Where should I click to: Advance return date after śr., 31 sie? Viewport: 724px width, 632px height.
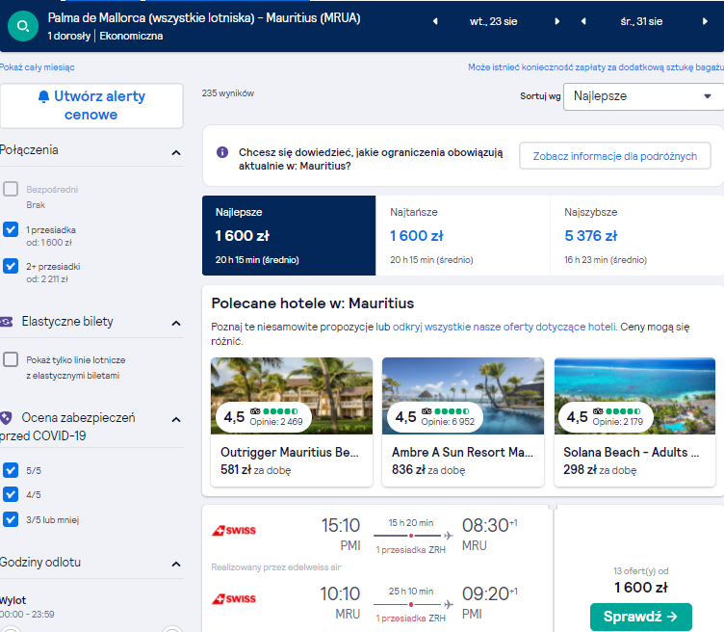click(x=705, y=21)
